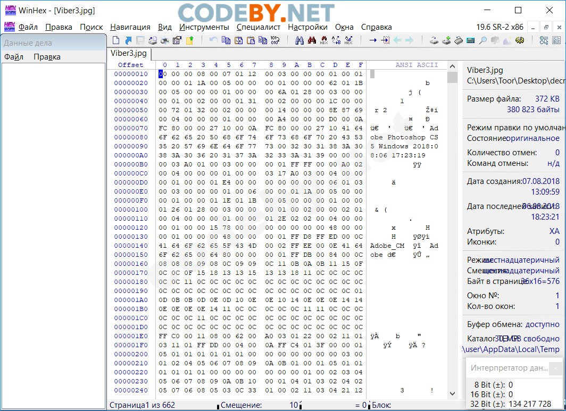Screen dimensions: 566x411
Task: Click scrollbar down arrow of hex view
Action: tap(452, 393)
